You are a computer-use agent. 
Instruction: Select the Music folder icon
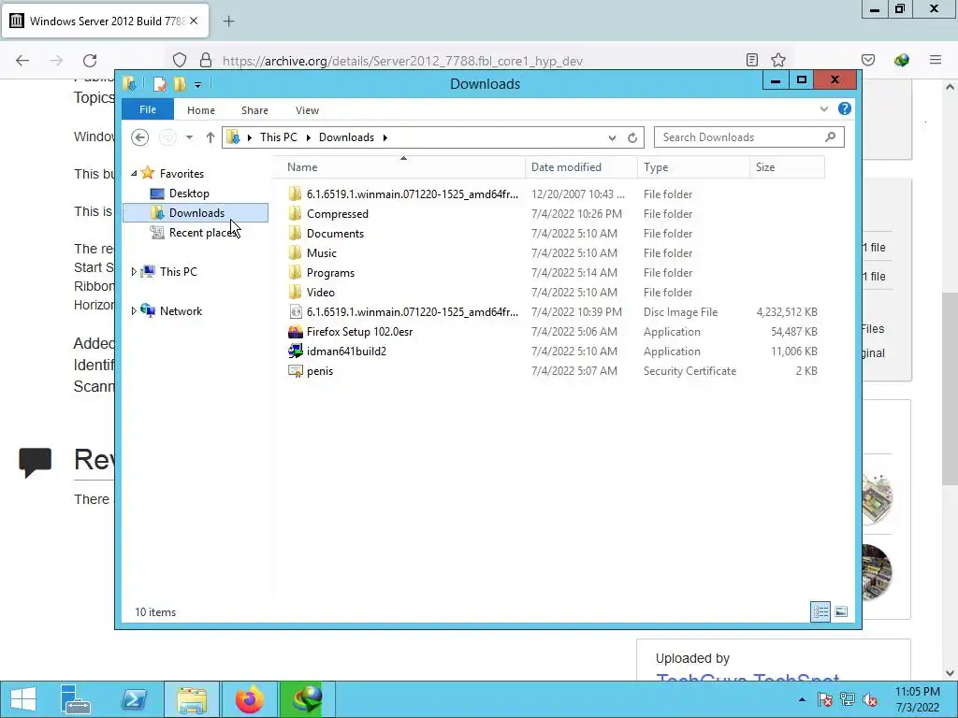click(295, 252)
